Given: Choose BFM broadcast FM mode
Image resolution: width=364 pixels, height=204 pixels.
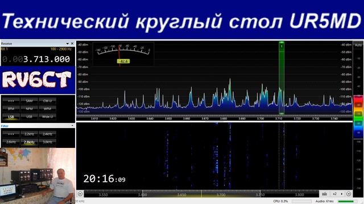Looking at the screenshot, I should click(x=11, y=108).
